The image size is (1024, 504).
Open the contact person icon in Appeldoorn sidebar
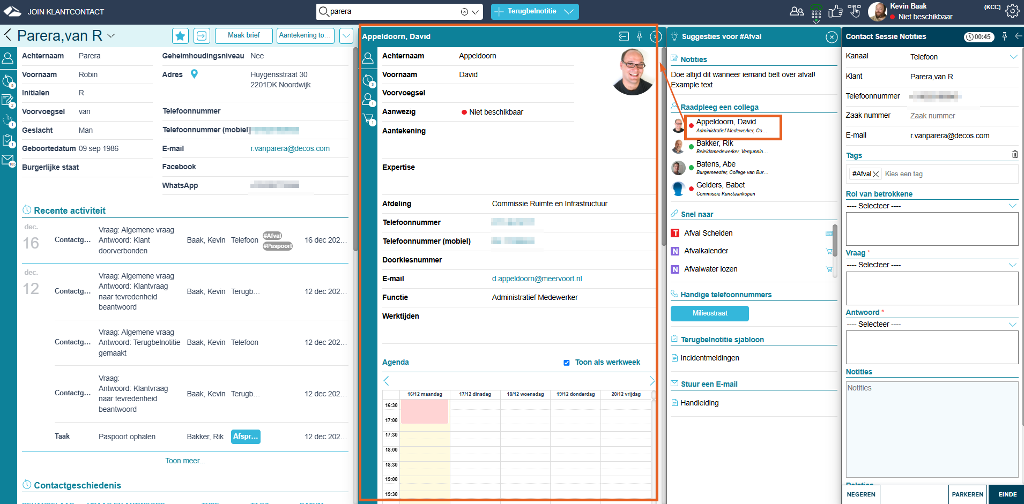pyautogui.click(x=368, y=100)
